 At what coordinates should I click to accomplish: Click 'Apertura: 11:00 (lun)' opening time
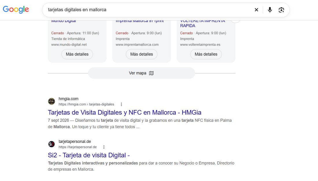point(83,33)
